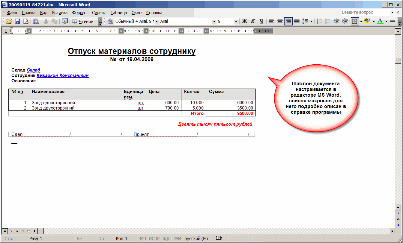The width and height of the screenshot is (403, 243).
Task: Open the Таблица menu
Action: coord(118,13)
